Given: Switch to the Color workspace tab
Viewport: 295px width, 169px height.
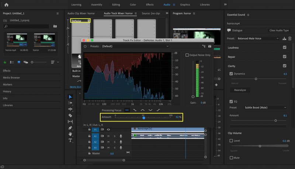Looking at the screenshot, I should 133,4.
